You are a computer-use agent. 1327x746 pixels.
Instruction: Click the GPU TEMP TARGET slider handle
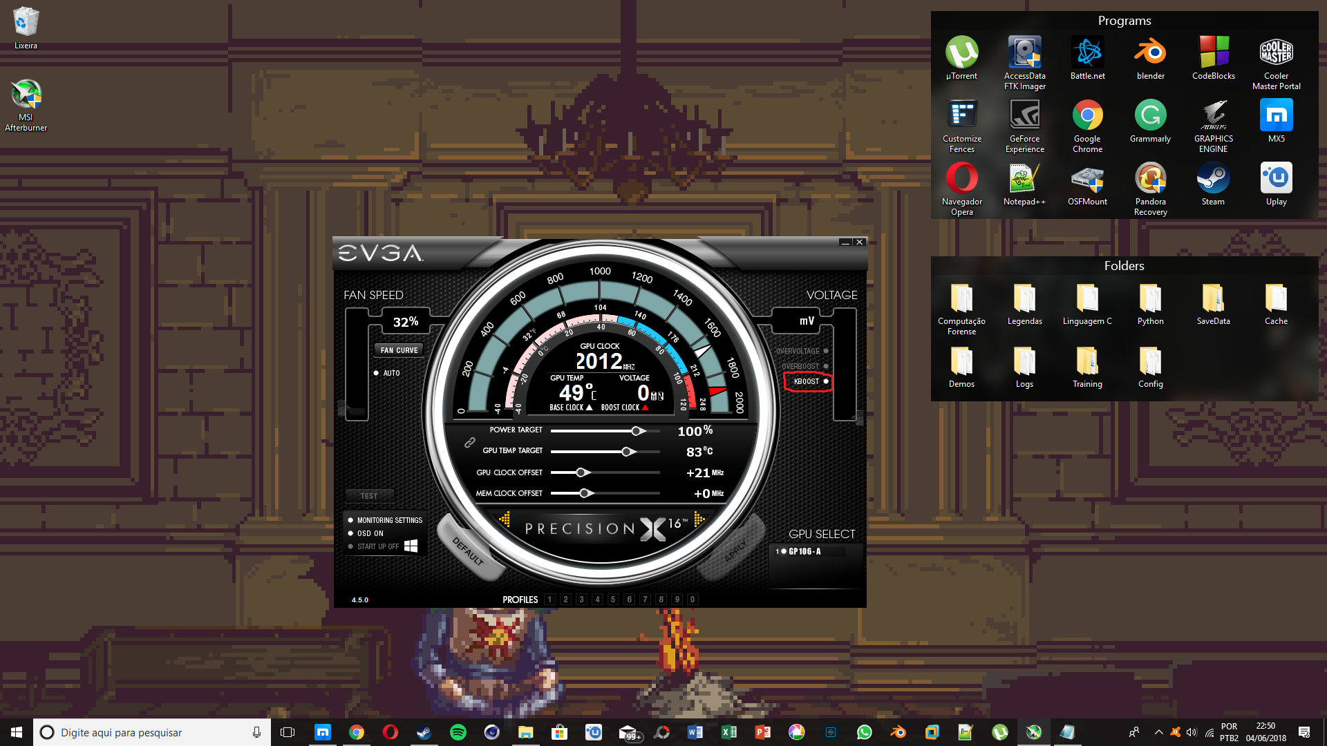628,452
